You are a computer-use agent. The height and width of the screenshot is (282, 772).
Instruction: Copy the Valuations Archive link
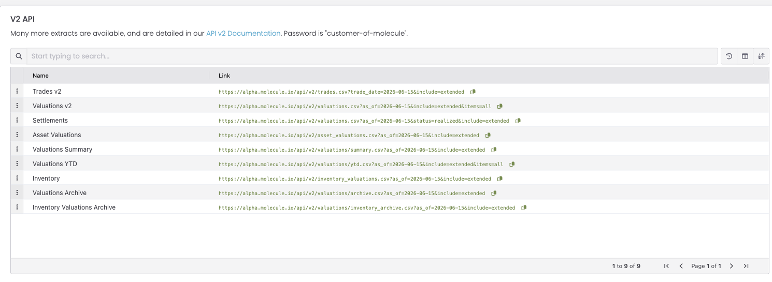click(494, 193)
